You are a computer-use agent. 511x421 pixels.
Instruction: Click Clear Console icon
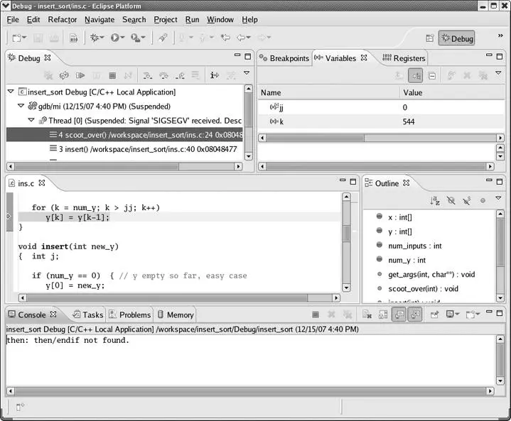click(x=365, y=315)
